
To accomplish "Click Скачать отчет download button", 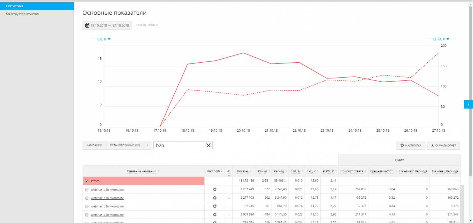I will point(443,145).
